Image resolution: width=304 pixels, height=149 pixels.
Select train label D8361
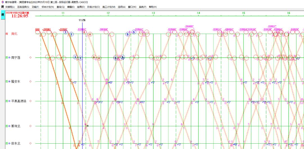[47, 29]
